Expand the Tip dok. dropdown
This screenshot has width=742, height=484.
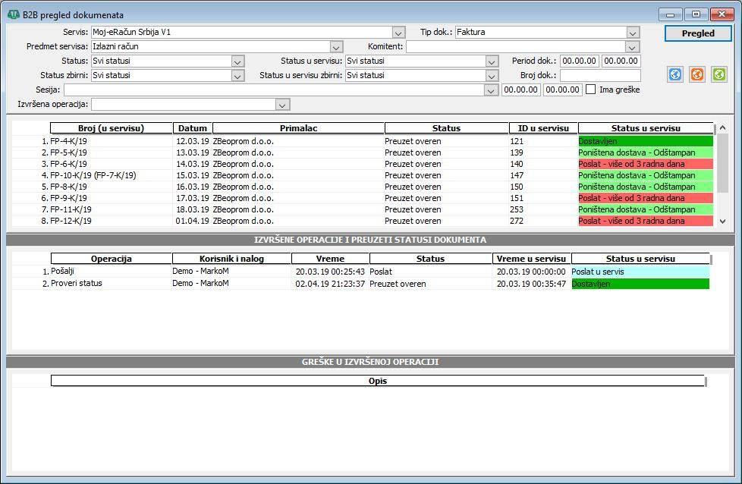pos(633,33)
